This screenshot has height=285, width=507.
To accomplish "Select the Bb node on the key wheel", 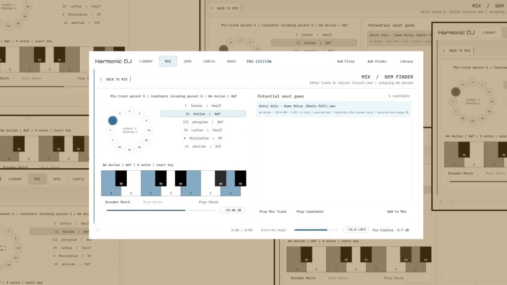I will click(120, 147).
